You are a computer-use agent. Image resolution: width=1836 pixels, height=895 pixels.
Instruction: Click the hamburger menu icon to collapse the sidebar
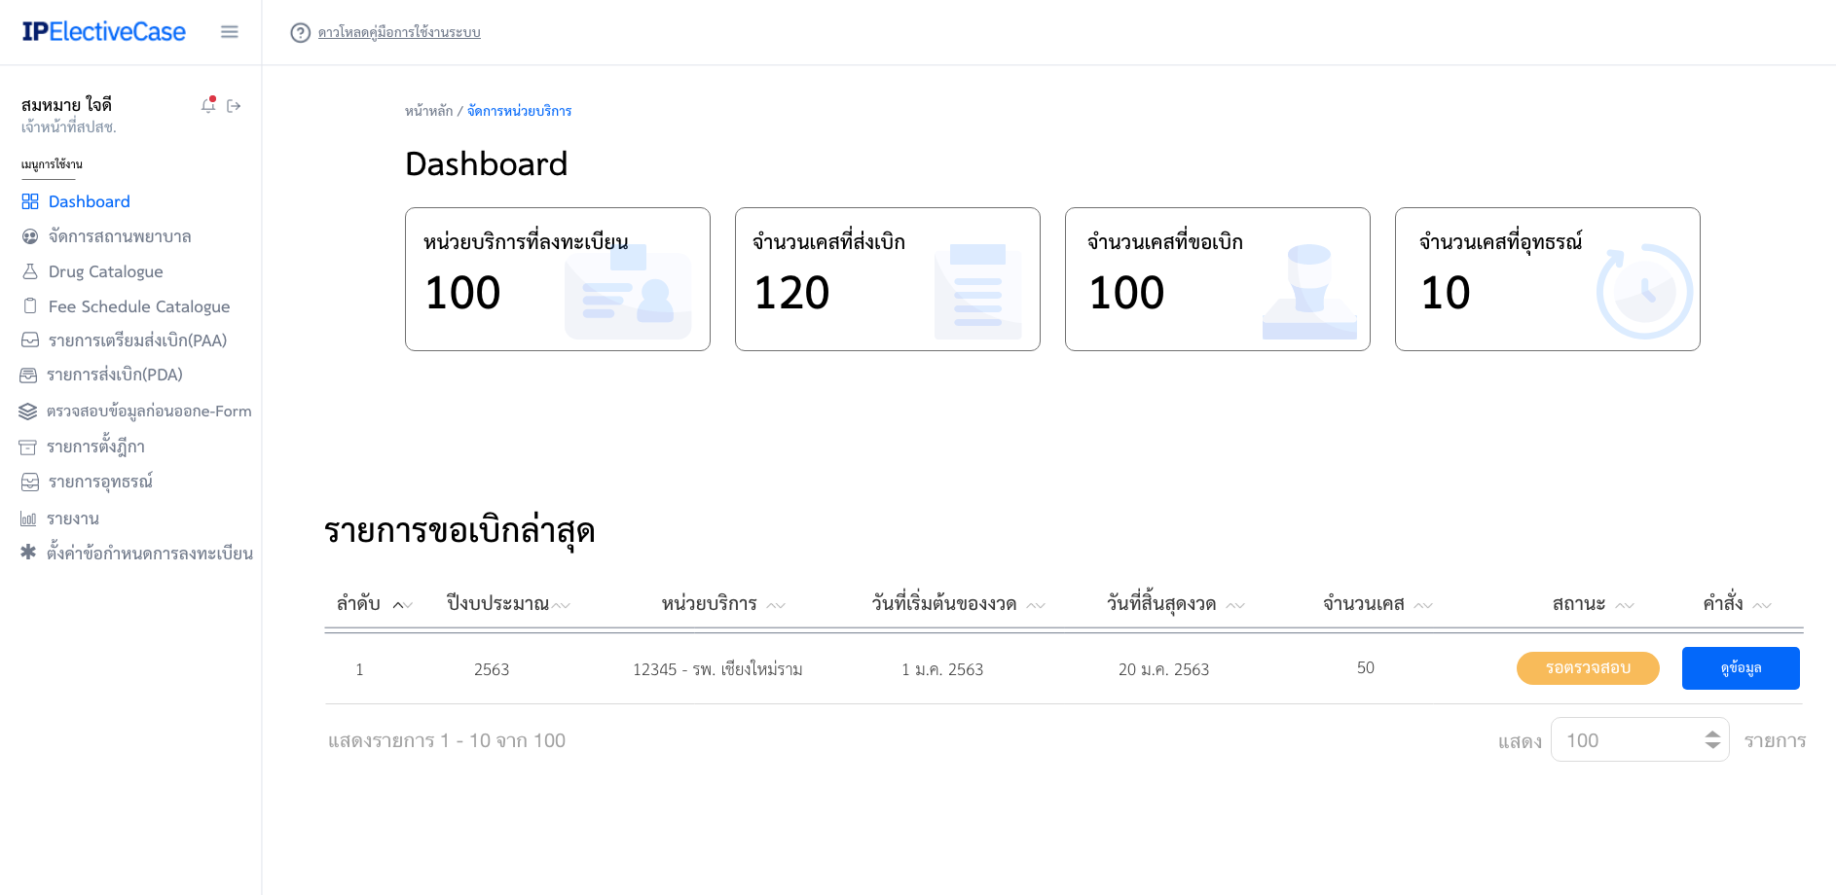click(230, 32)
